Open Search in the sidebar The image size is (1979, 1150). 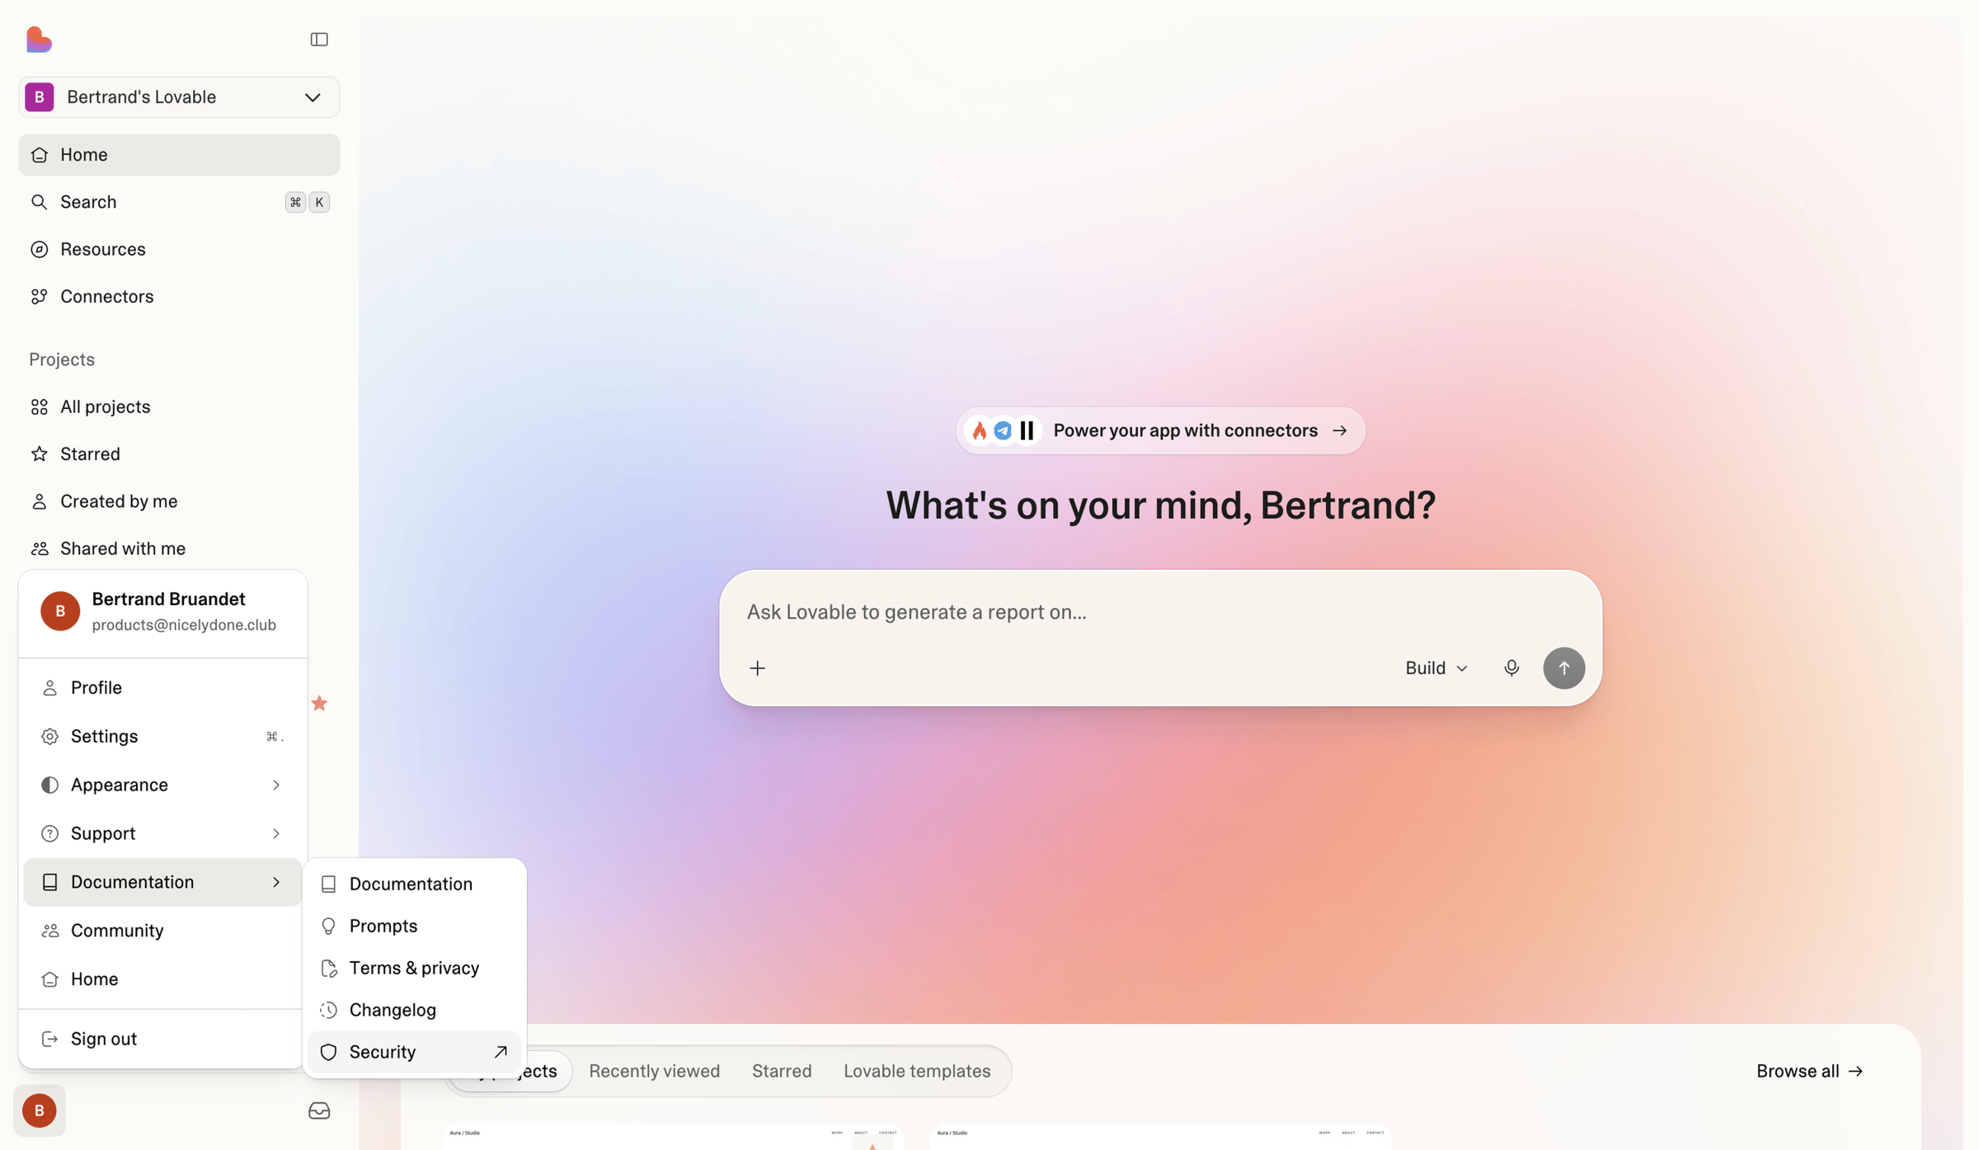pos(179,202)
